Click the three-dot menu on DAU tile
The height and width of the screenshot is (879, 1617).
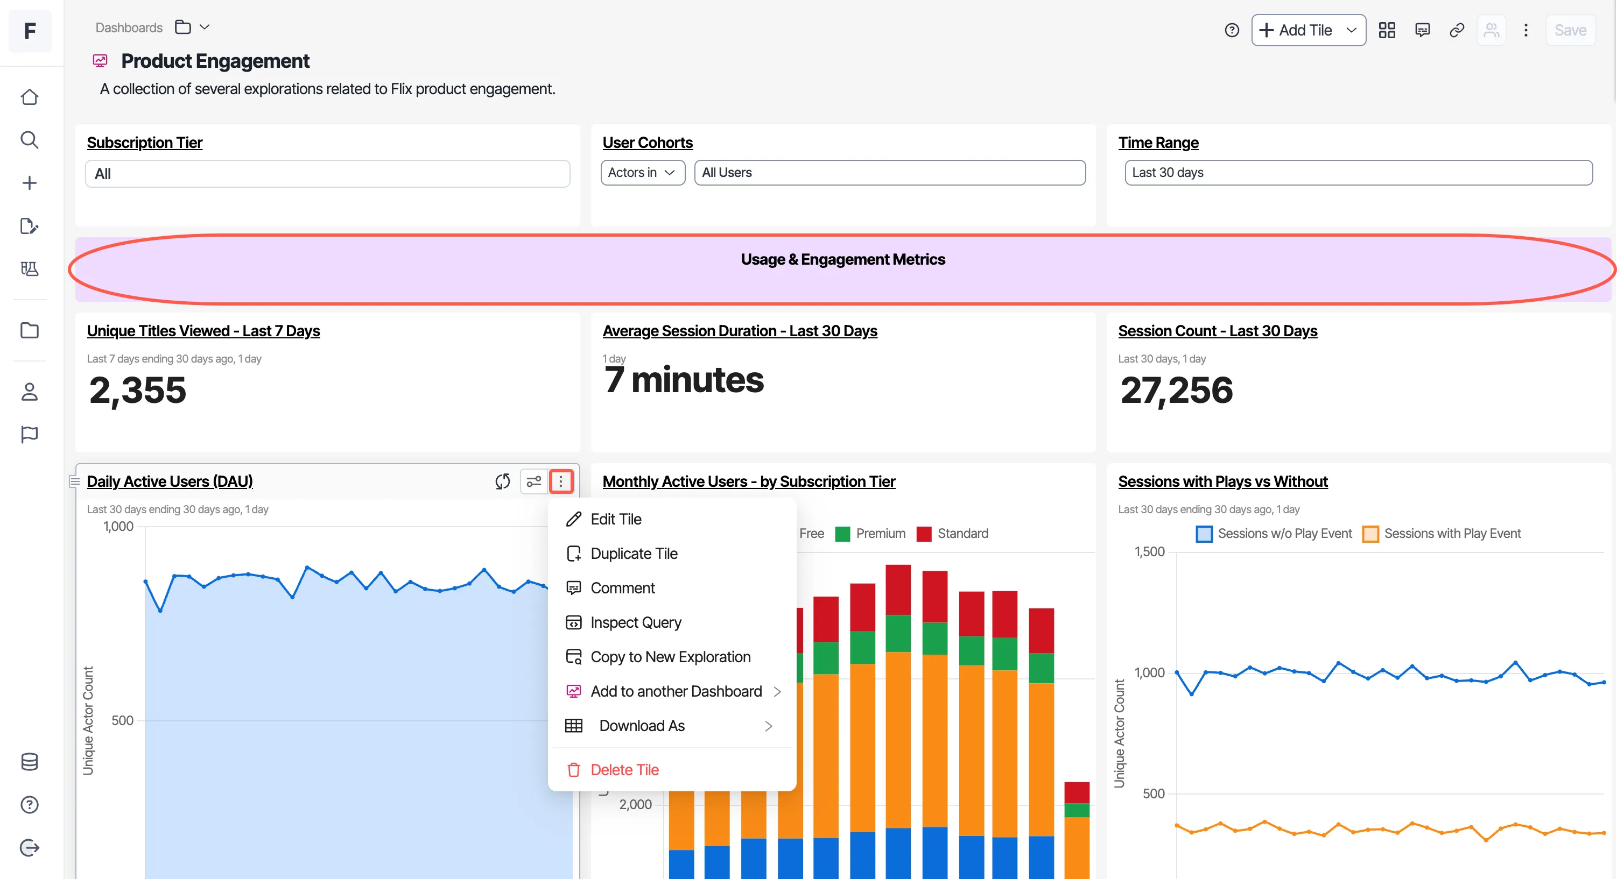560,481
